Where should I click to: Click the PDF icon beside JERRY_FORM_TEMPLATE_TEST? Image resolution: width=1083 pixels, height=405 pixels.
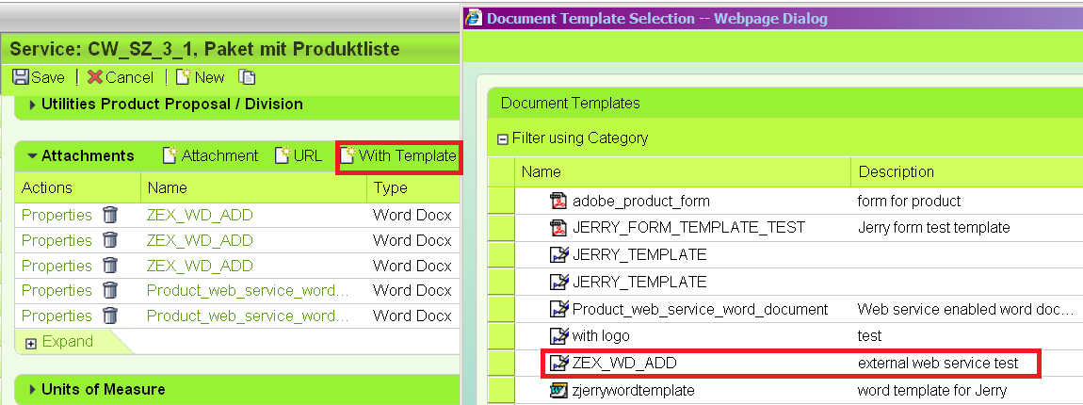click(558, 227)
